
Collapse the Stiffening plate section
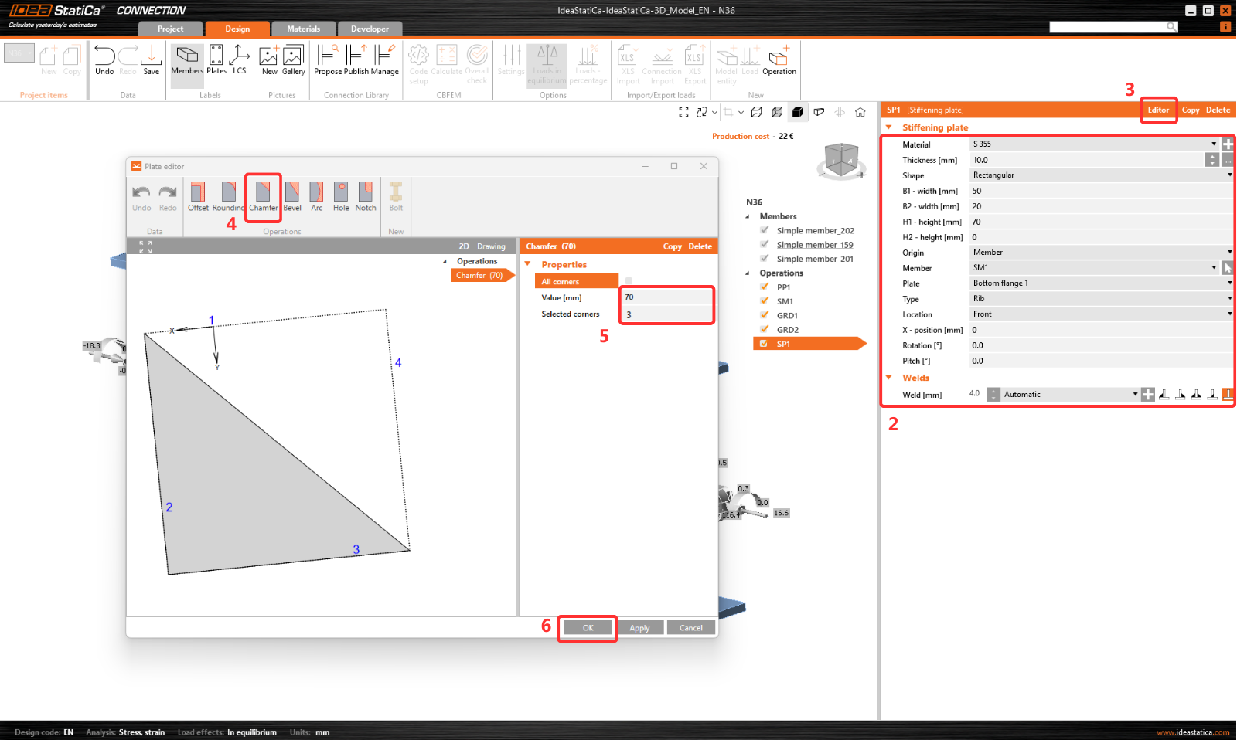(x=889, y=127)
